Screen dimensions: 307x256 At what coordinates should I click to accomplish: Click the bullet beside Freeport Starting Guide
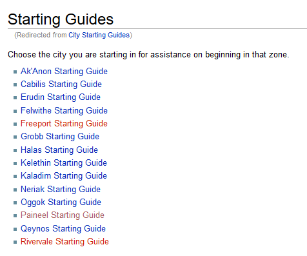click(15, 124)
